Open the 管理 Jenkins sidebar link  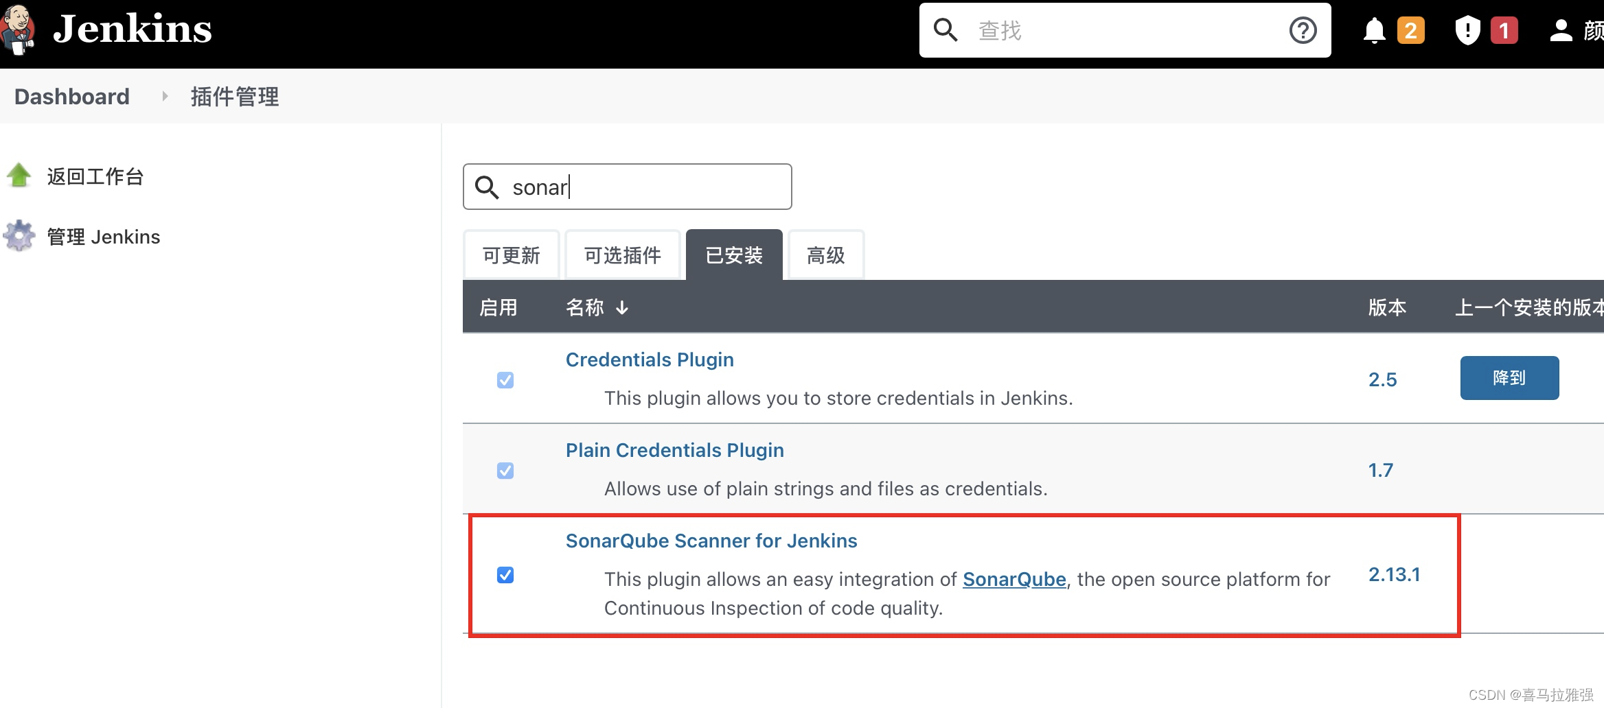tap(104, 237)
